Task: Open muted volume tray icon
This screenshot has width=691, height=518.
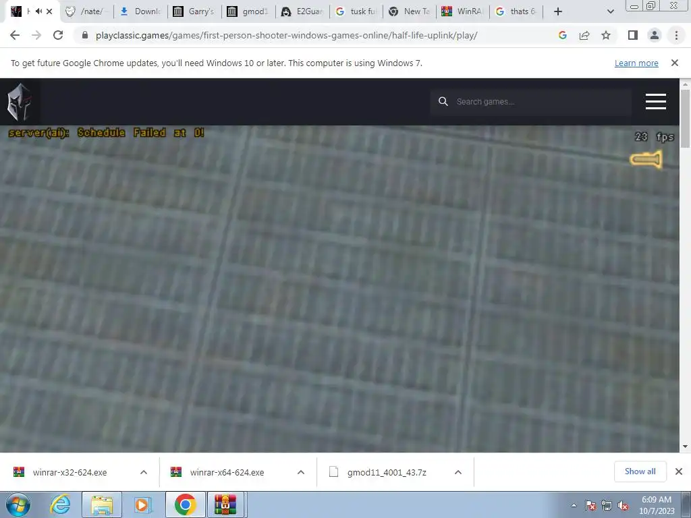Action: (x=623, y=506)
